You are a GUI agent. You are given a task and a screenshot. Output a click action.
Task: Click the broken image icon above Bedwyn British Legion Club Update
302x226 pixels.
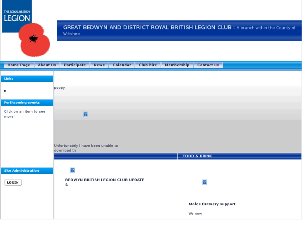pos(73,170)
